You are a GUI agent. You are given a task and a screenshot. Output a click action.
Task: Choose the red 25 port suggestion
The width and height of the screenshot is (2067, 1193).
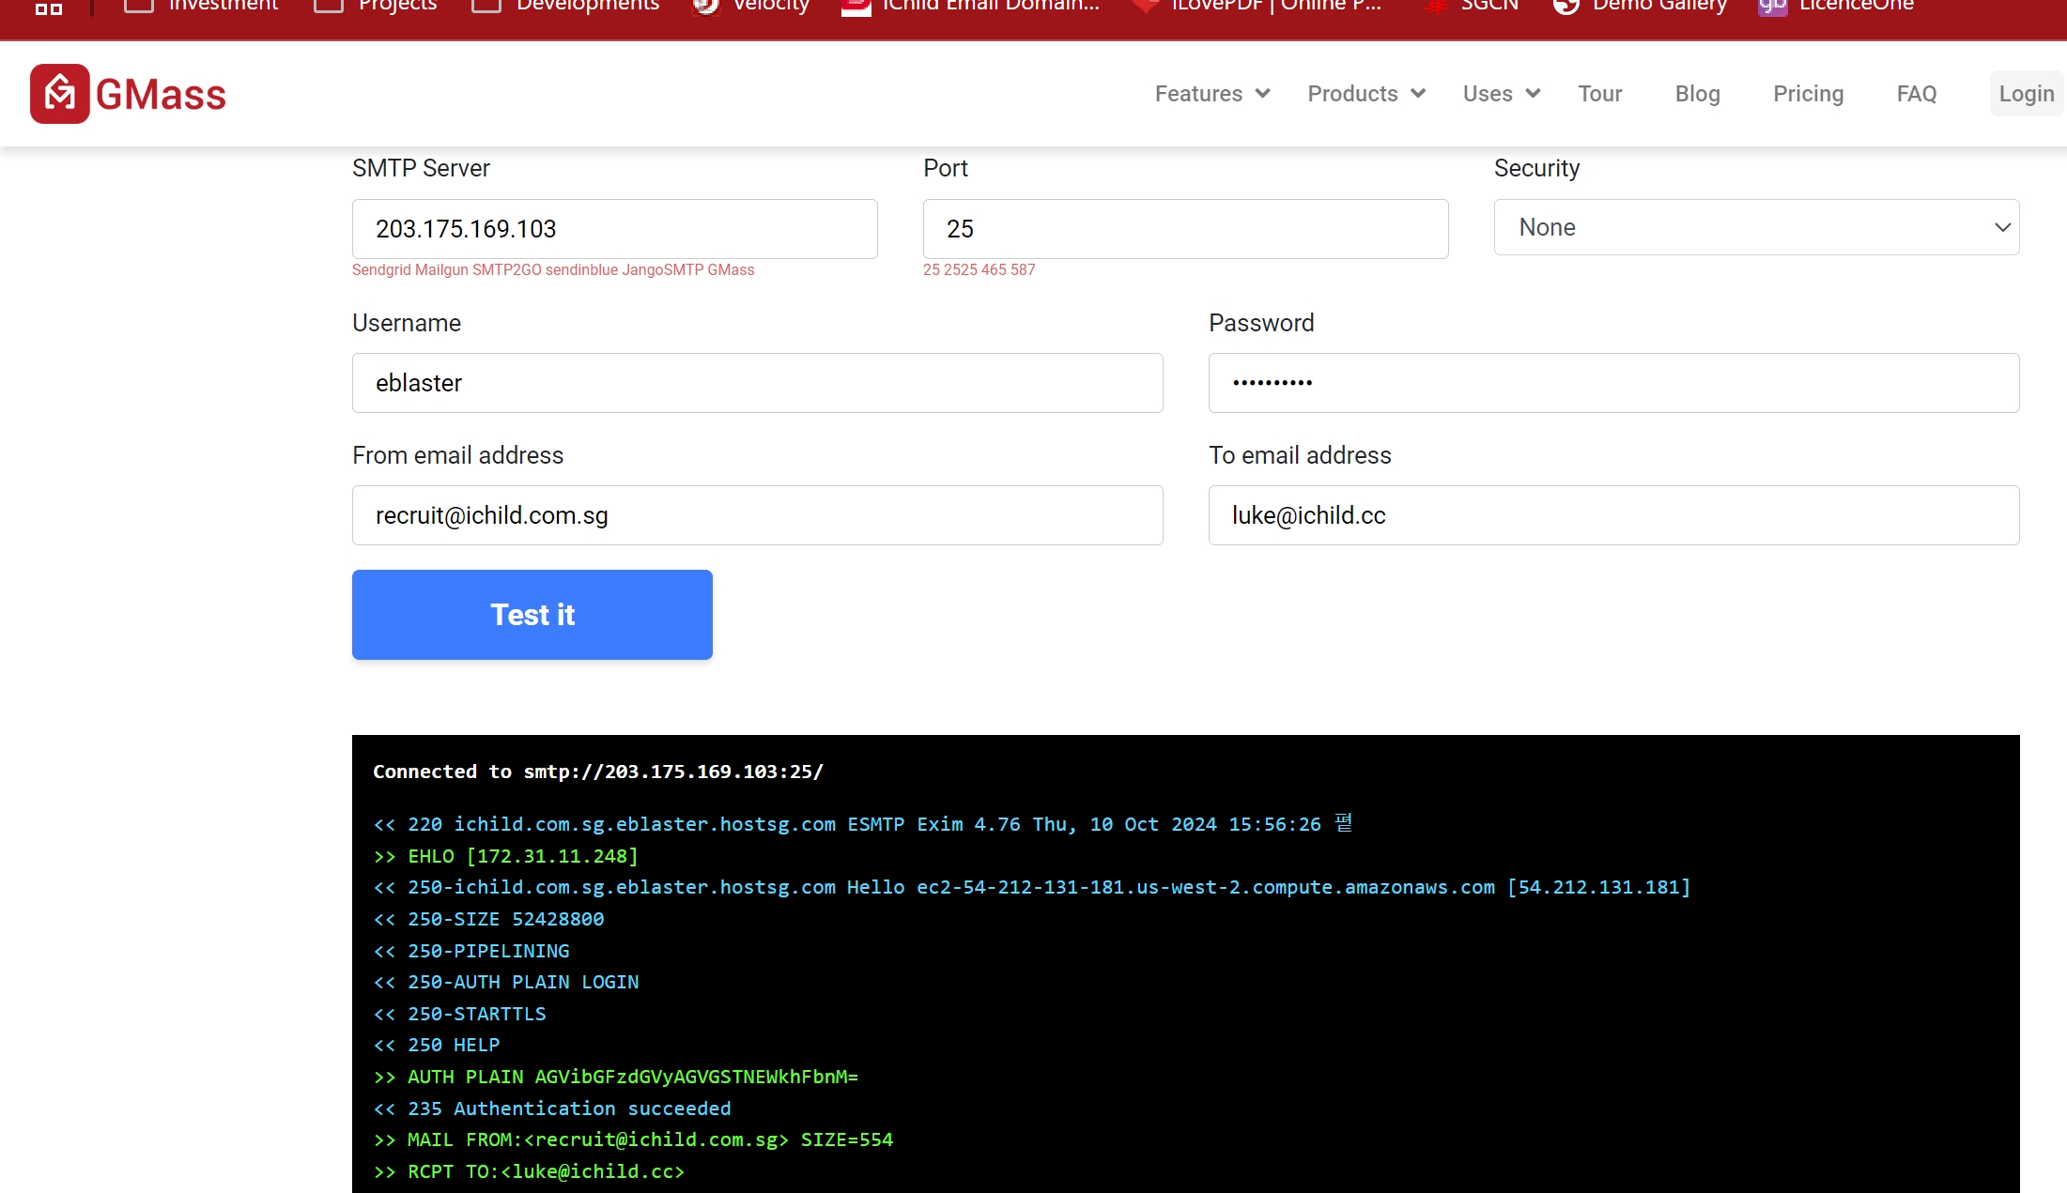932,270
